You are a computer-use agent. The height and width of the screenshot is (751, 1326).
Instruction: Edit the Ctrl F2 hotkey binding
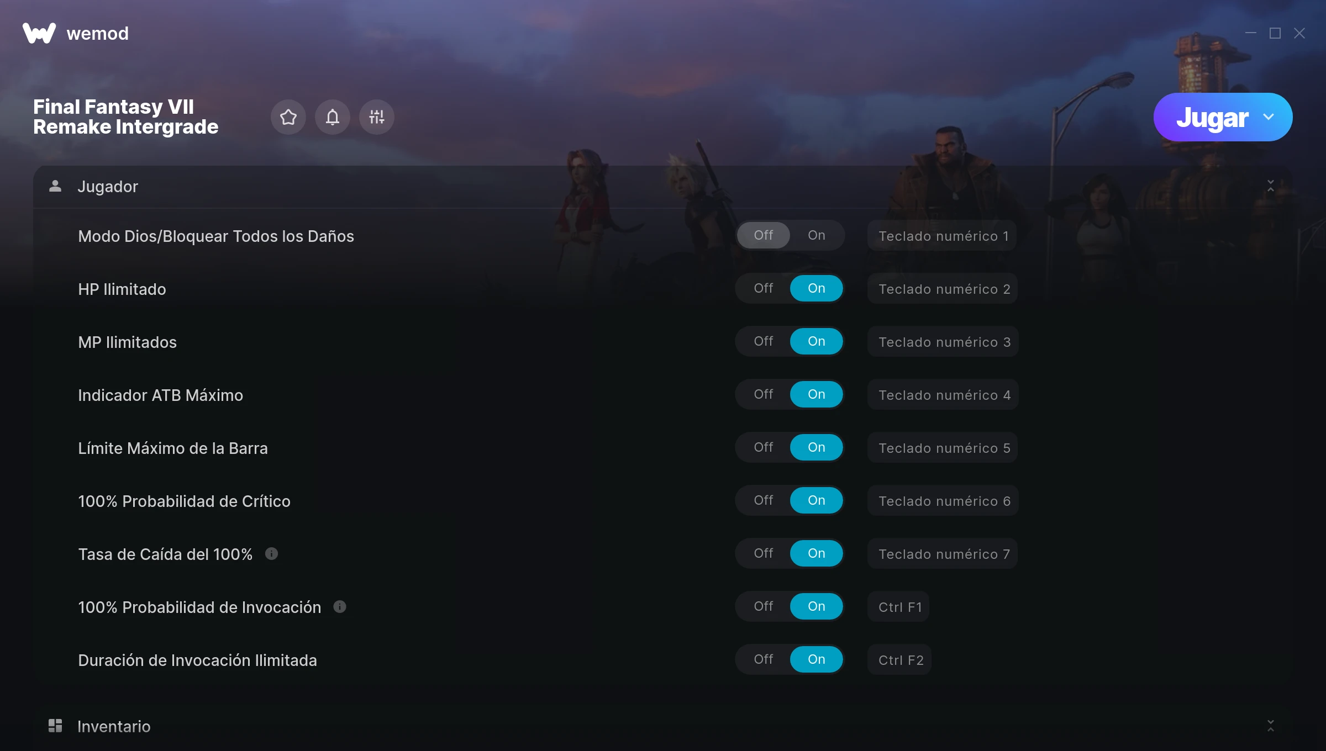tap(900, 660)
